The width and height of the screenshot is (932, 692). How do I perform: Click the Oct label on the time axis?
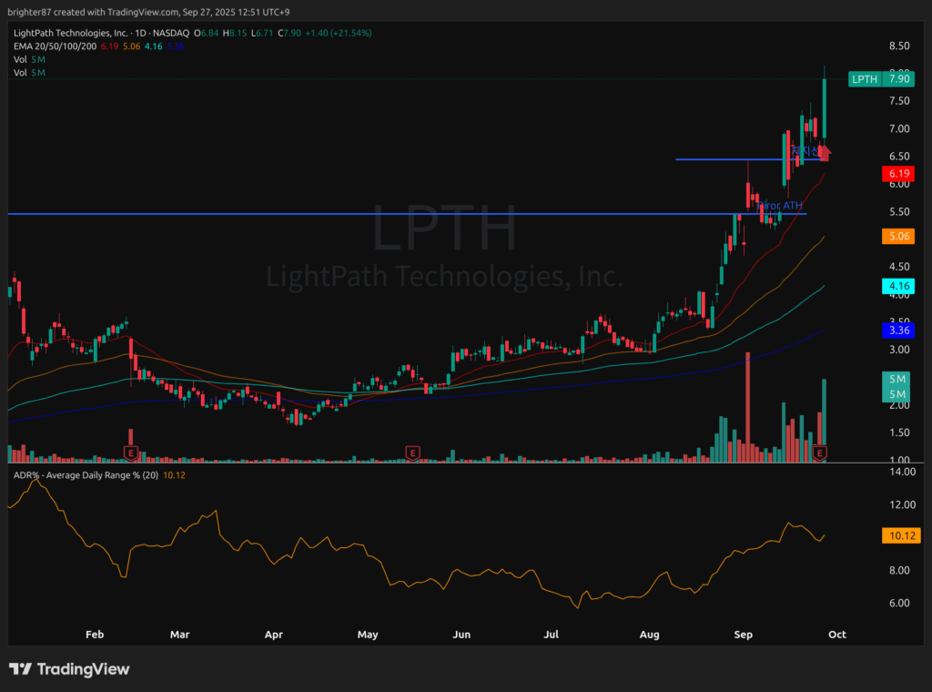[837, 635]
